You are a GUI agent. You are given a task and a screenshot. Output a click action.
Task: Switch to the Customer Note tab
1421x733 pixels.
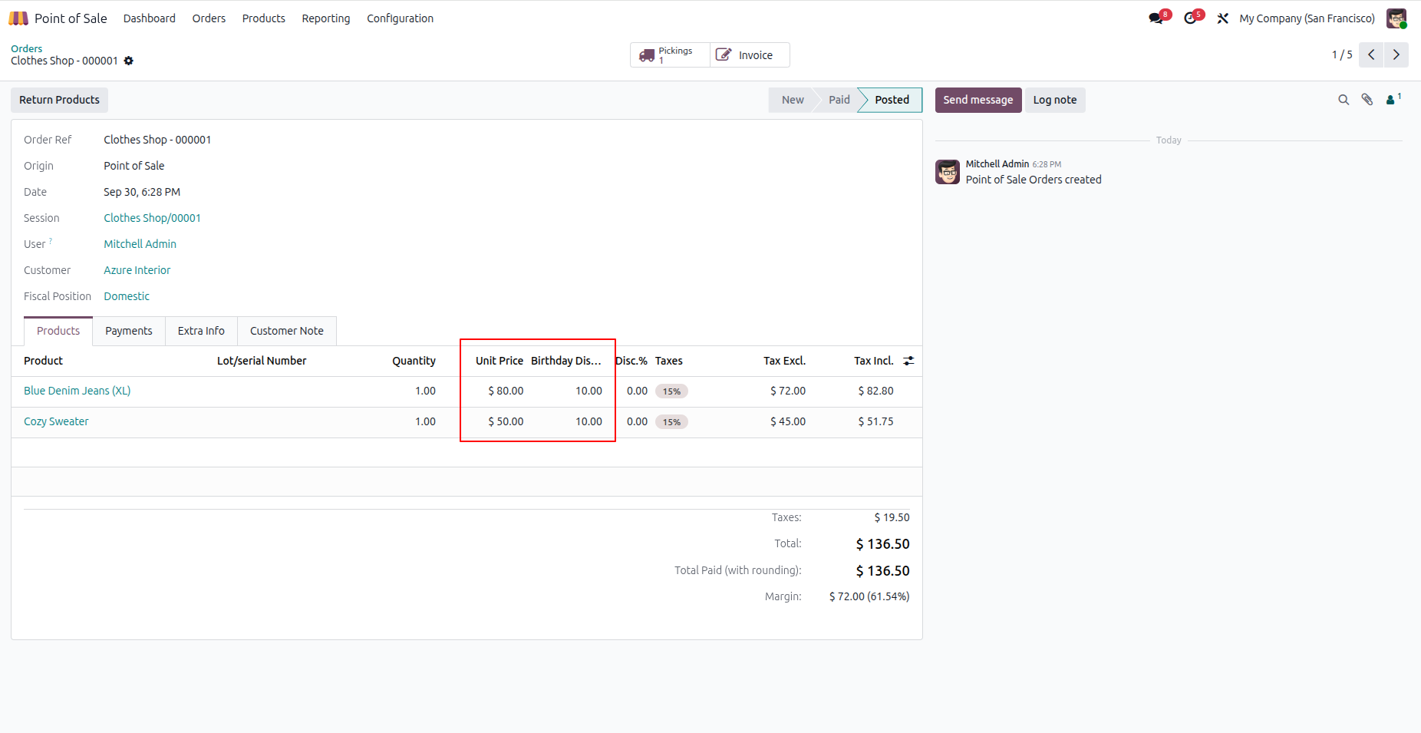287,331
